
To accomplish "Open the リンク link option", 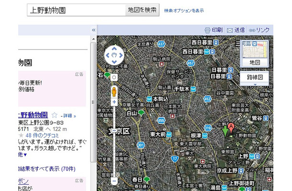I will point(259,30).
